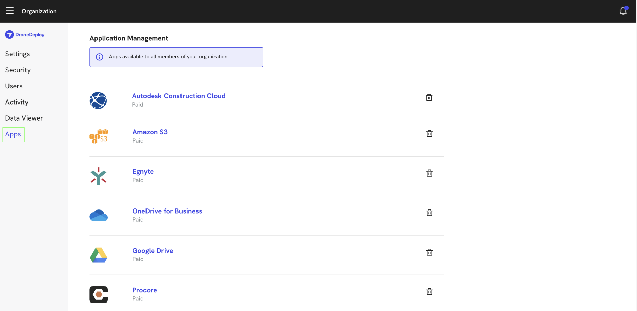Delete the Google Drive integration
Image resolution: width=637 pixels, height=311 pixels.
pos(429,252)
